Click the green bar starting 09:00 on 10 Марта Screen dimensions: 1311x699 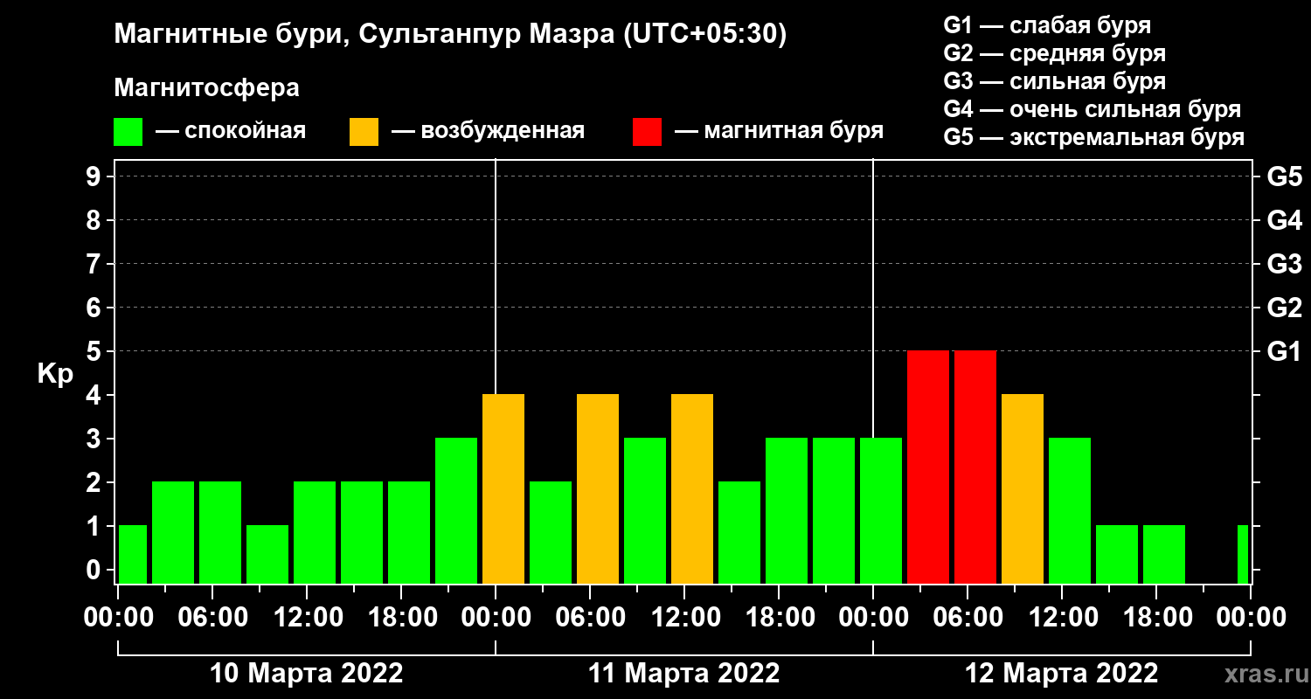click(x=267, y=554)
